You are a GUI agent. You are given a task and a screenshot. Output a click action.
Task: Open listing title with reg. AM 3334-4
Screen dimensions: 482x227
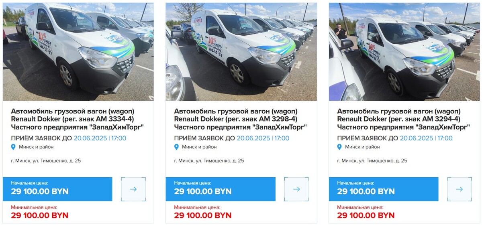click(77, 119)
